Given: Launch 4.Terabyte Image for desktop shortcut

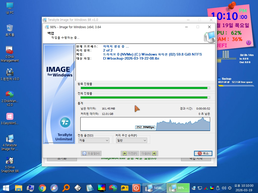Looking at the screenshot, I should point(10,143).
